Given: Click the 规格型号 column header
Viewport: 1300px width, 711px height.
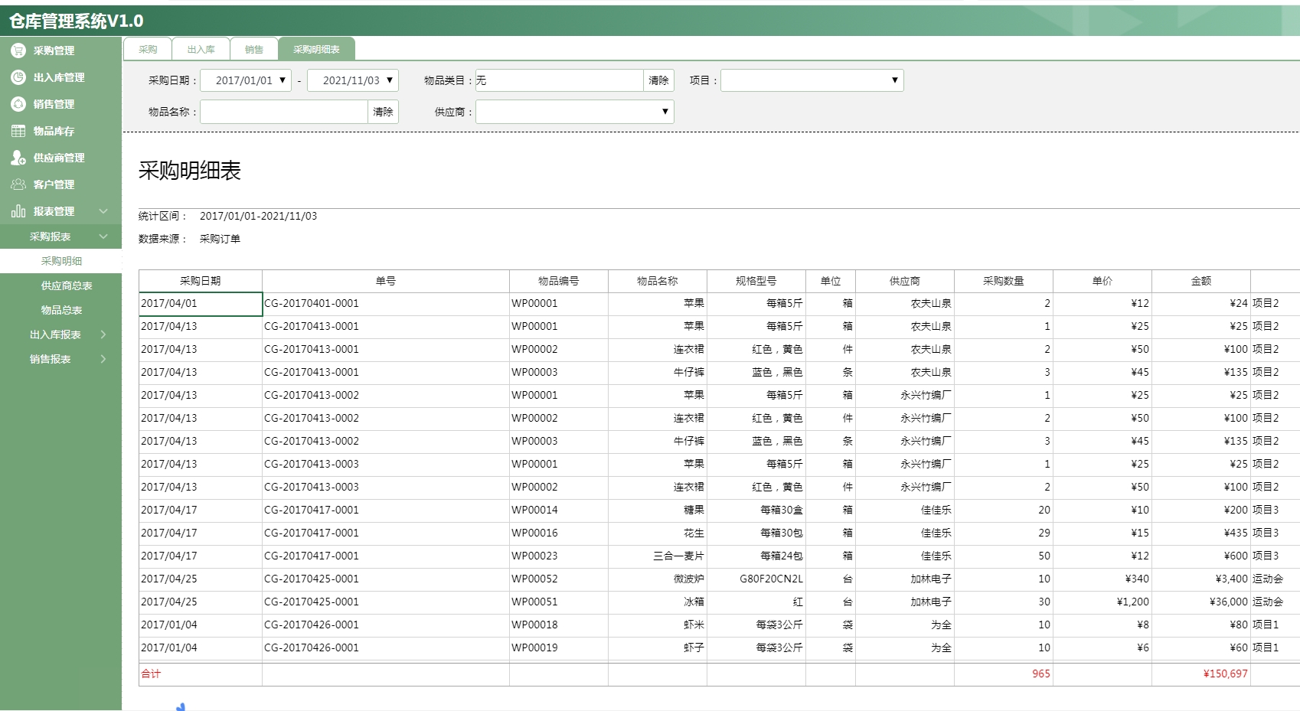Looking at the screenshot, I should click(x=756, y=281).
